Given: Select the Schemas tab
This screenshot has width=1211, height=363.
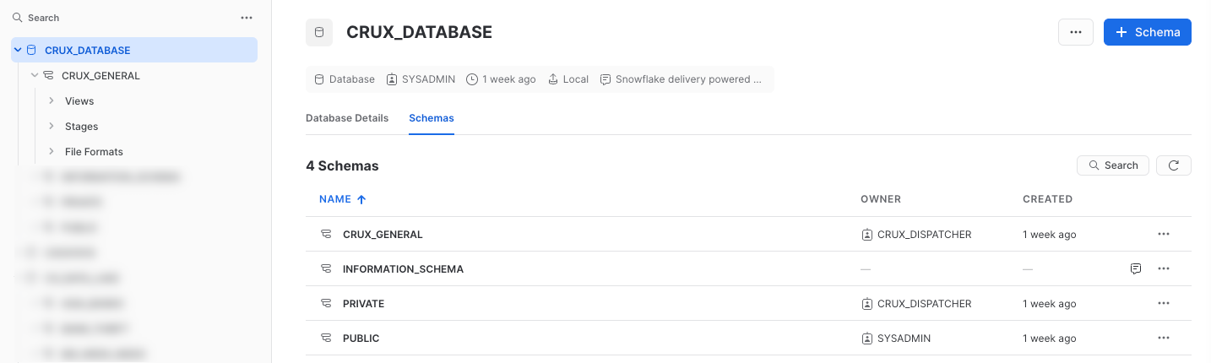Looking at the screenshot, I should tap(432, 118).
